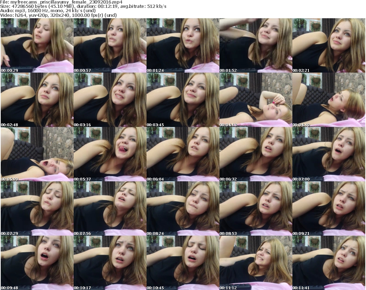The width and height of the screenshot is (366, 290).
Task: Click the thumbnail stamped 00:05:37
Action: pos(110,154)
